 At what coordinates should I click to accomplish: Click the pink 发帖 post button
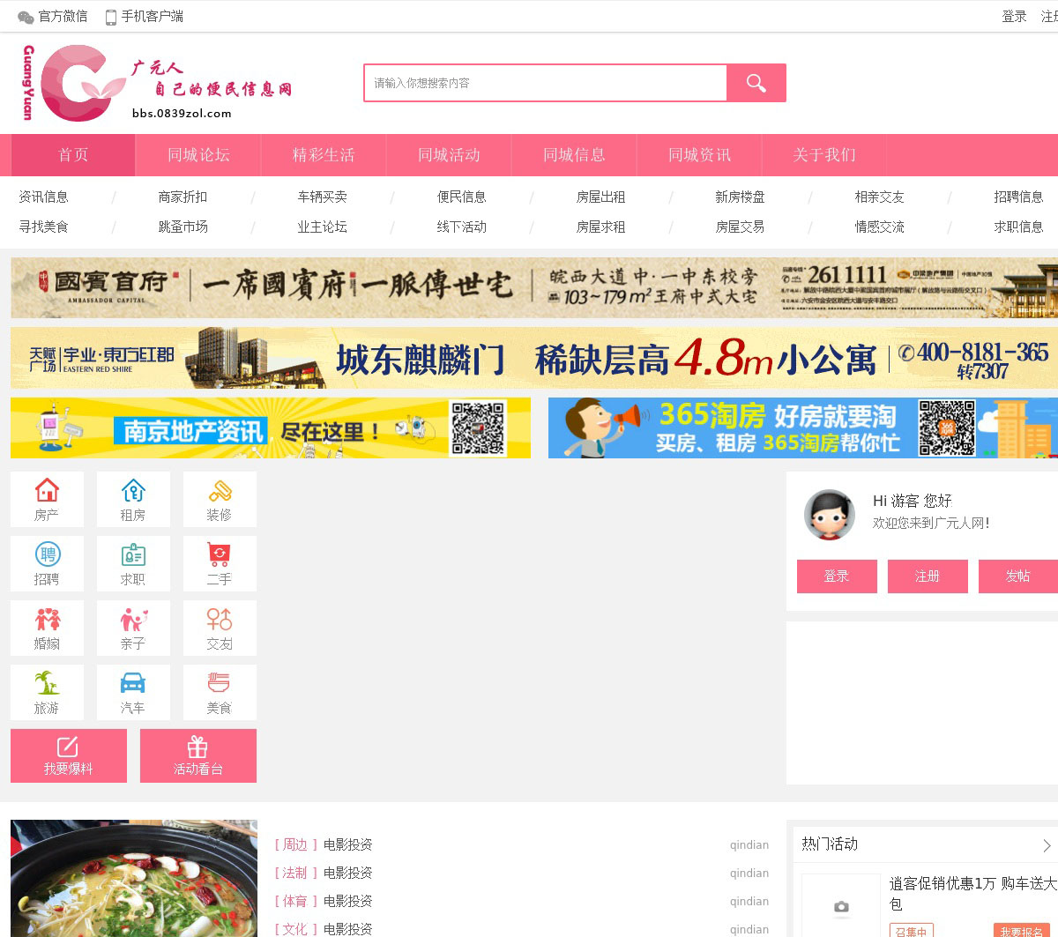coord(1018,576)
